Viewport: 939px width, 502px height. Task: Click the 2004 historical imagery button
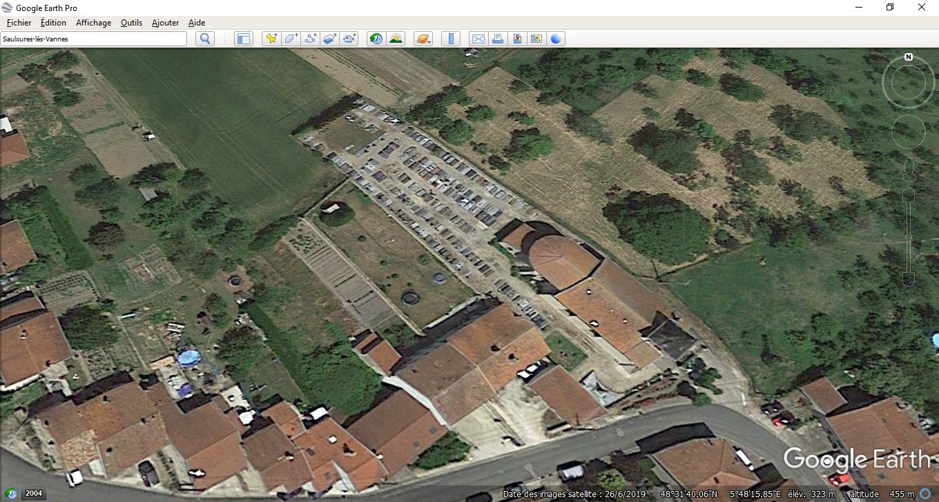tap(35, 493)
